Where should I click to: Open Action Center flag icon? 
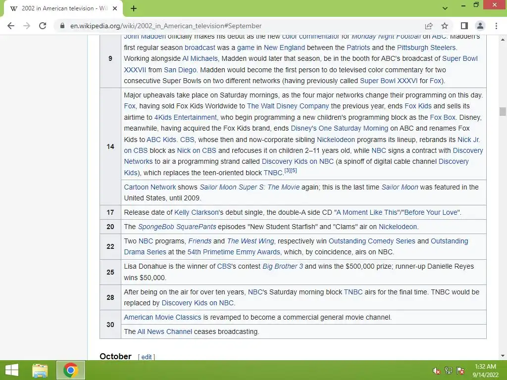460,371
